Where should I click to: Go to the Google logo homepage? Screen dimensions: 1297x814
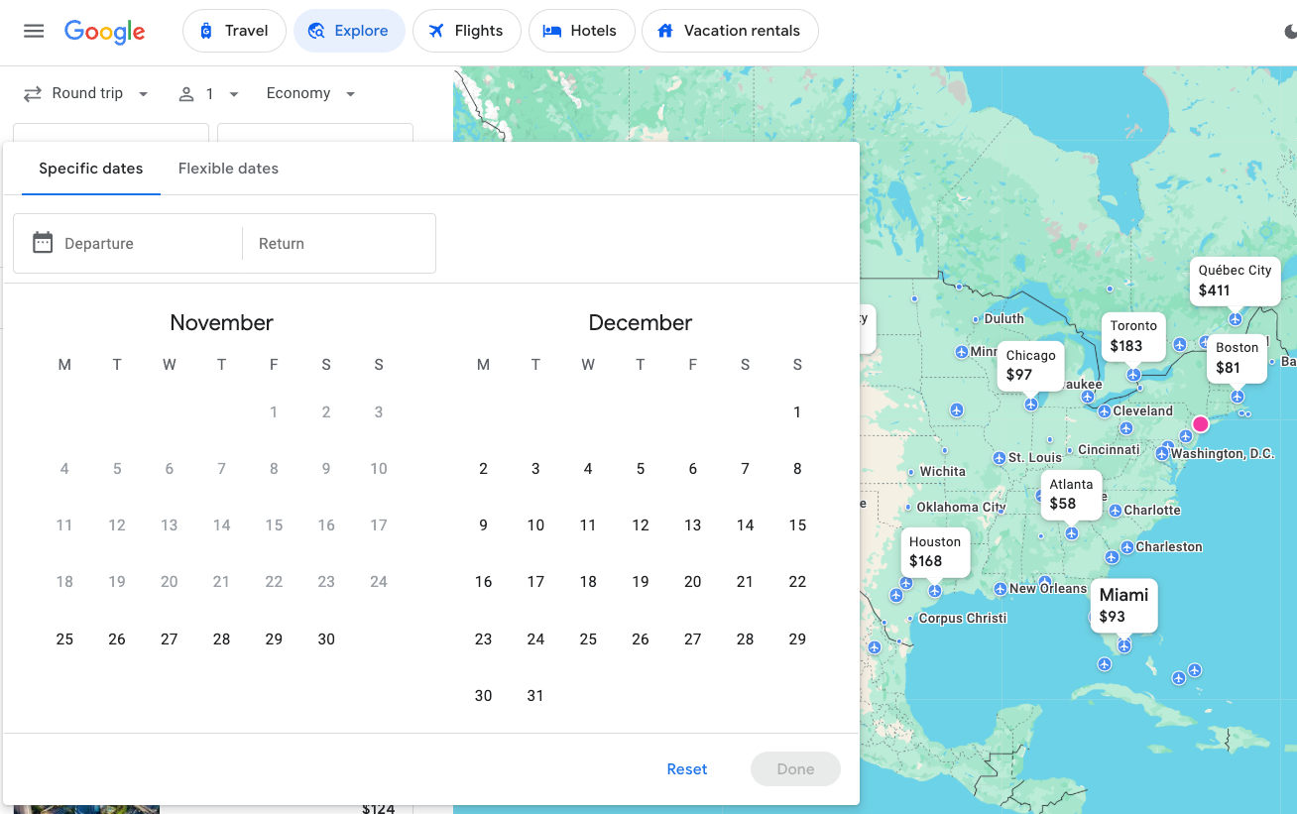(x=105, y=32)
